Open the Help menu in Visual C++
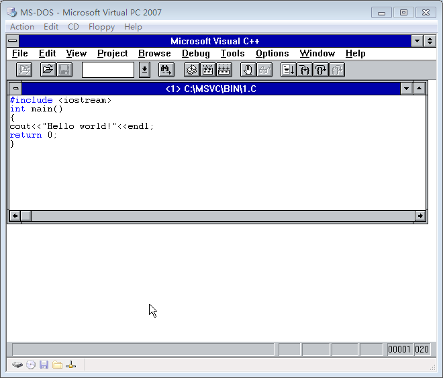 356,54
